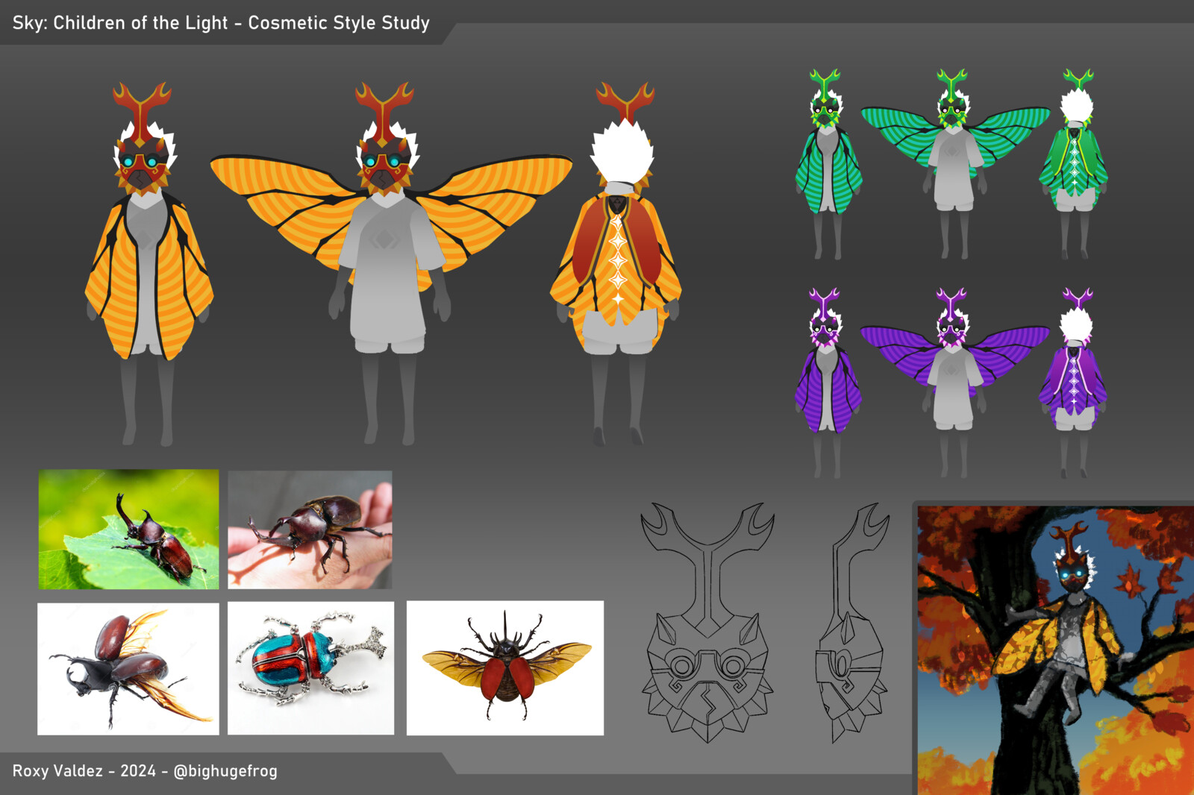
Task: Click the credit text 'Roxy Valdez - 2024 - @bighugefrog'
Action: (145, 770)
